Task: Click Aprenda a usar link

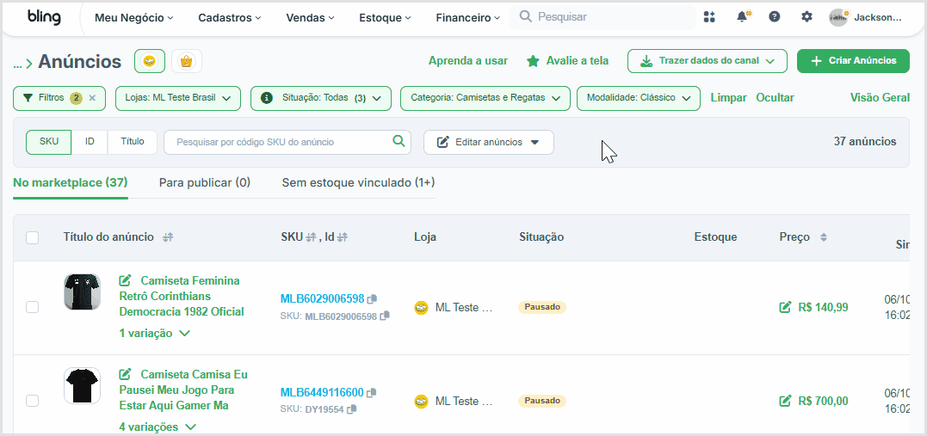Action: click(x=467, y=61)
